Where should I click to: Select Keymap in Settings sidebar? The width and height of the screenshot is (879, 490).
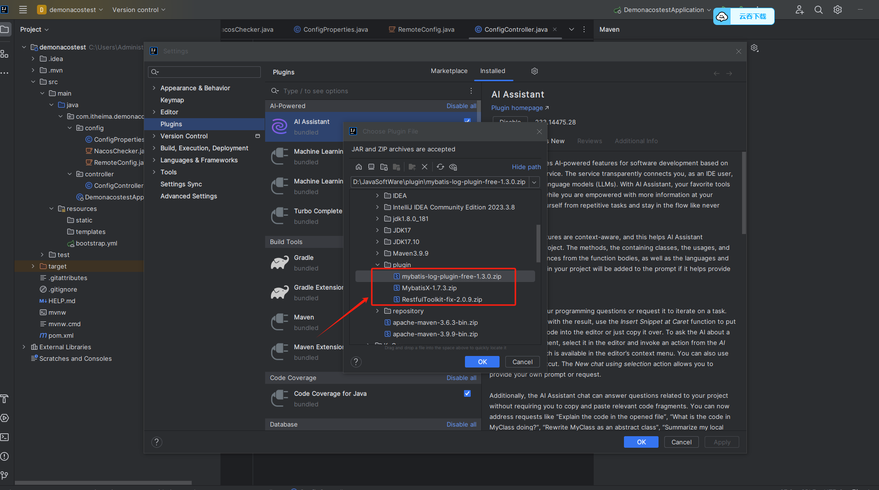[x=172, y=100]
